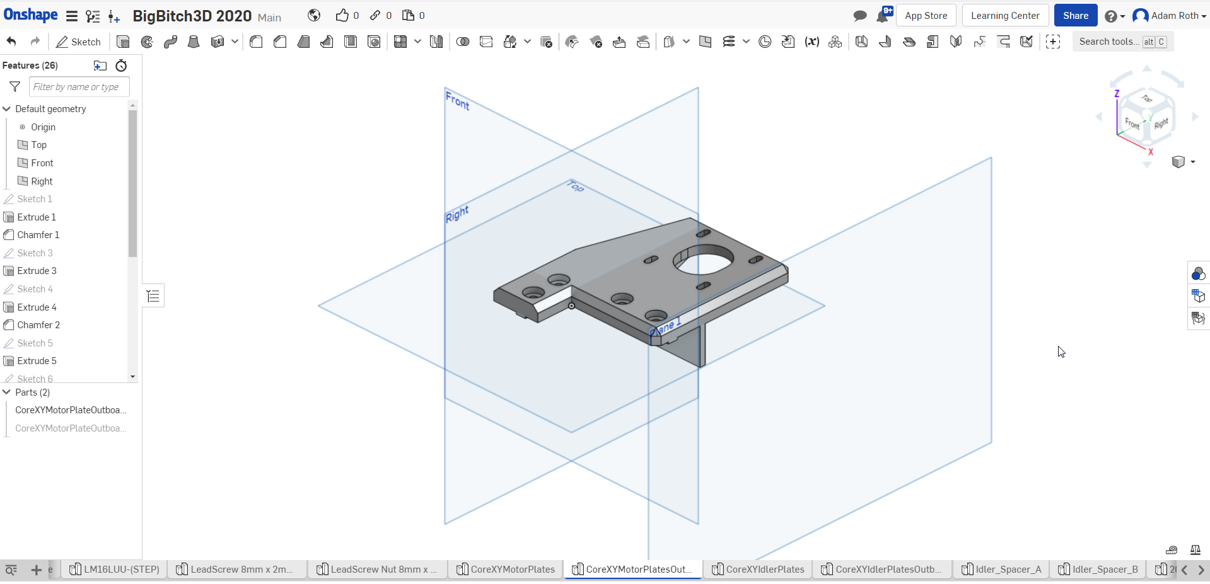1210x584 pixels.
Task: Switch to the CoreXYIdlerPlates tab
Action: (757, 570)
